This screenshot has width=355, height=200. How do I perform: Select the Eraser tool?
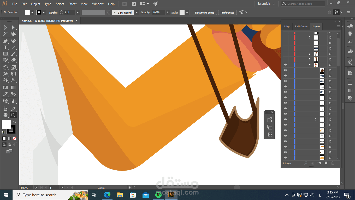pyautogui.click(x=14, y=60)
